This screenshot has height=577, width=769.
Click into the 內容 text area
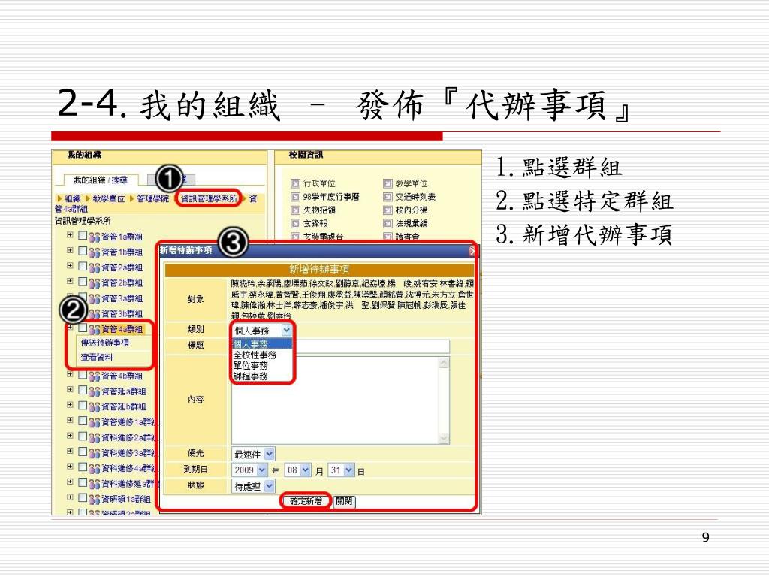tap(336, 400)
